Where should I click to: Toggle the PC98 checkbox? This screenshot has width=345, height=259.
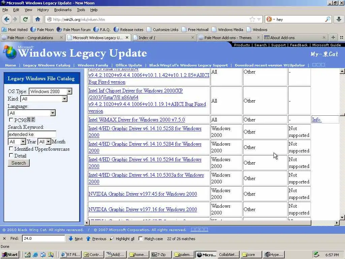click(x=11, y=120)
